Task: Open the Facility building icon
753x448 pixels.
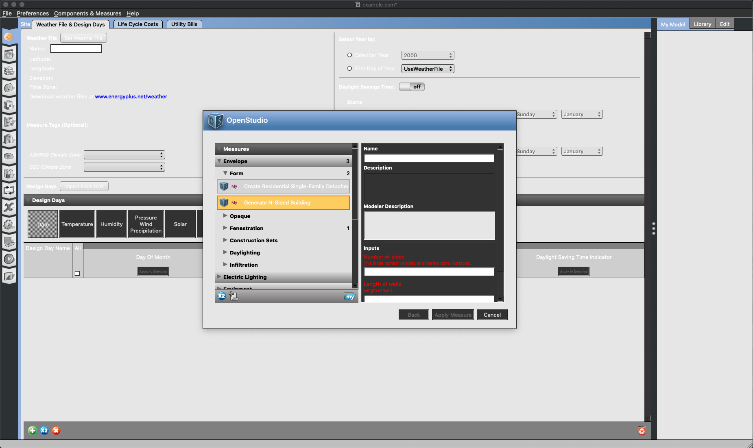Action: (9, 139)
